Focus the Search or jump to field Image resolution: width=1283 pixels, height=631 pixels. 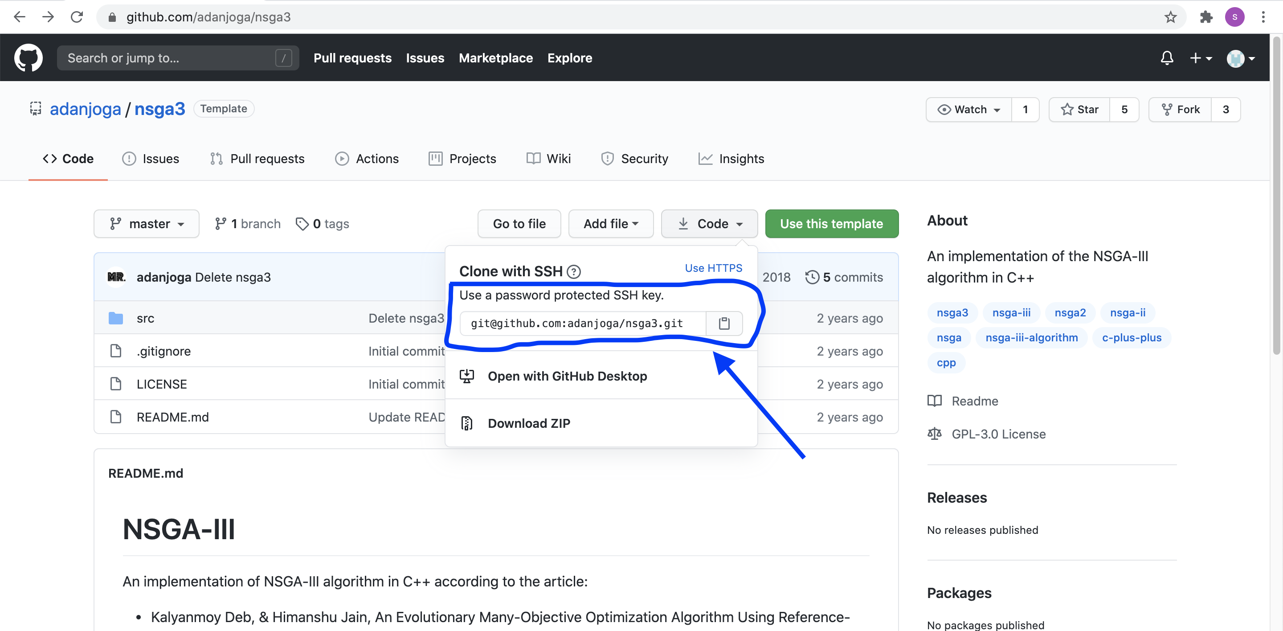178,58
